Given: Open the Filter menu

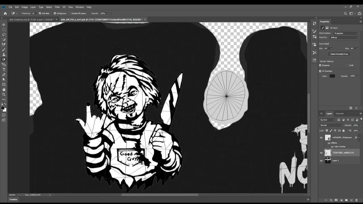Looking at the screenshot, I should [x=57, y=7].
